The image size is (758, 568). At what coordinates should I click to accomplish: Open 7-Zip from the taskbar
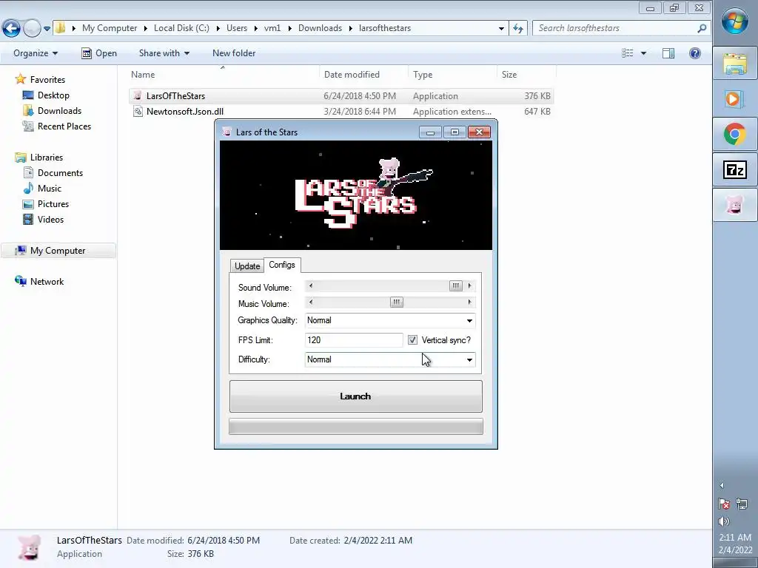pos(735,169)
